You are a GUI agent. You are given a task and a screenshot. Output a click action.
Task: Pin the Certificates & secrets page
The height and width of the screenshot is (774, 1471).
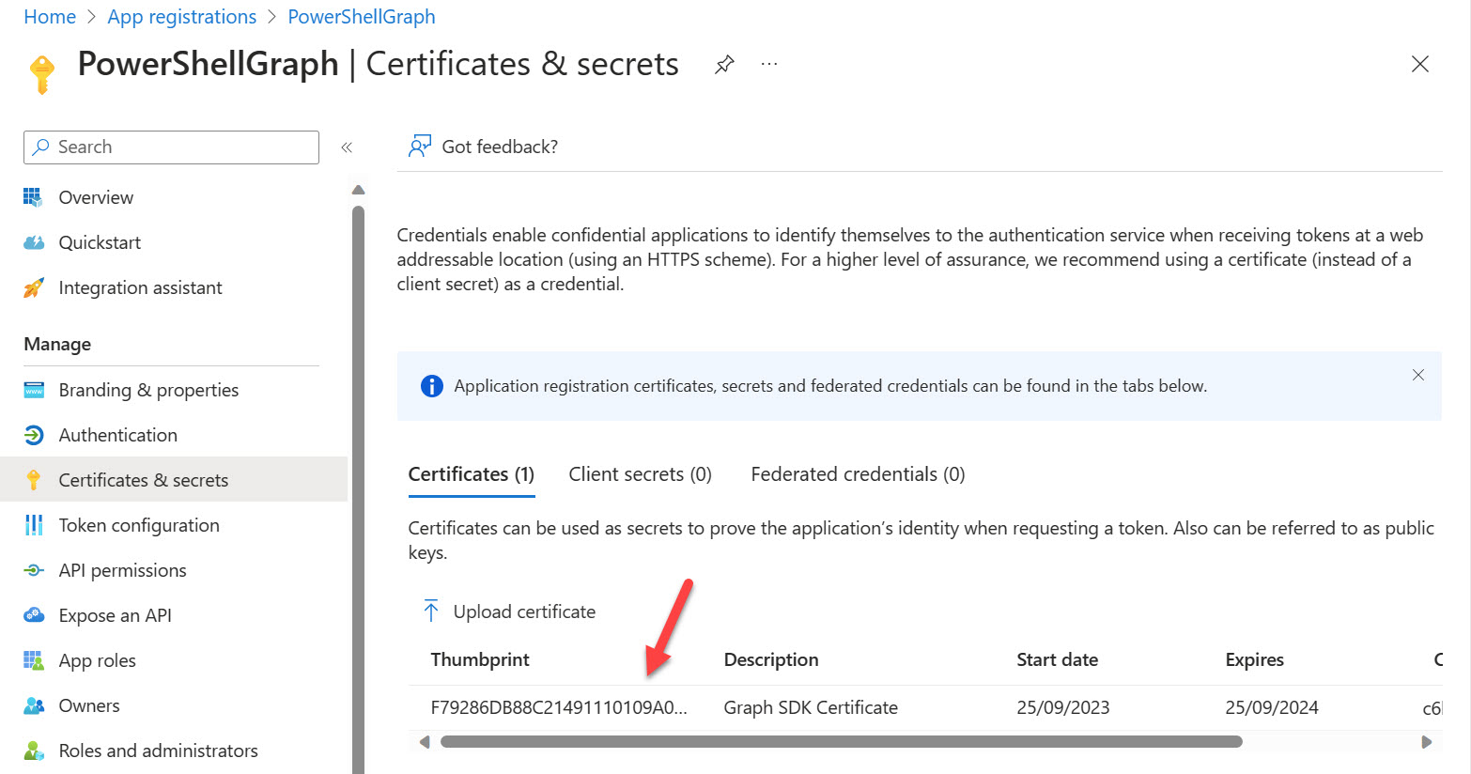(x=723, y=64)
